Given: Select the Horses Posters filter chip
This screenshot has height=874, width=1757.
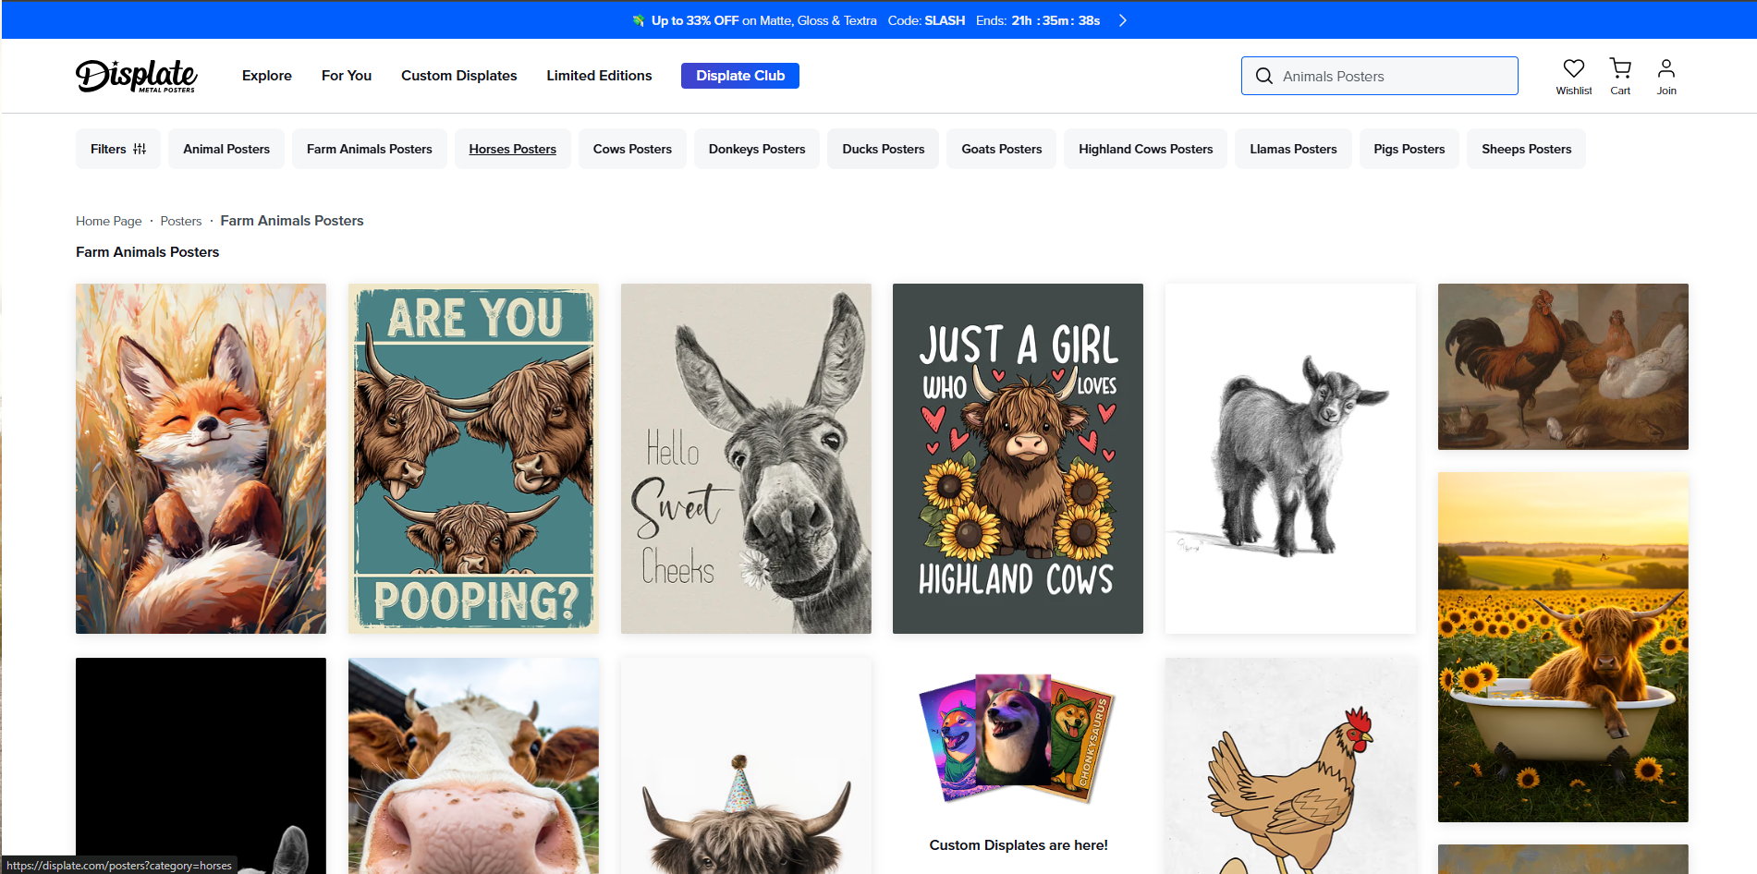Looking at the screenshot, I should [512, 148].
